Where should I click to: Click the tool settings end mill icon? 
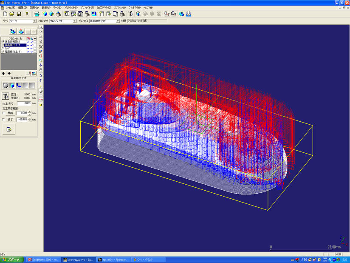[x=6, y=96]
